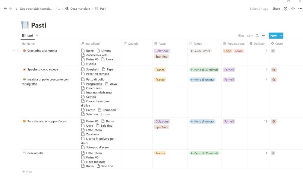Star this page as favorite

(x=293, y=8)
